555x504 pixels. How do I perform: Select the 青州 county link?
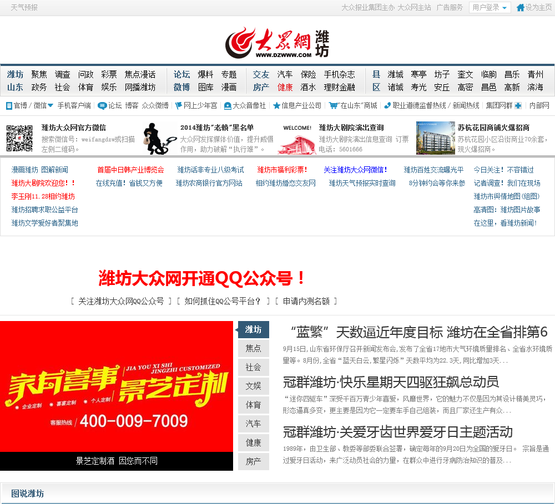pyautogui.click(x=535, y=74)
